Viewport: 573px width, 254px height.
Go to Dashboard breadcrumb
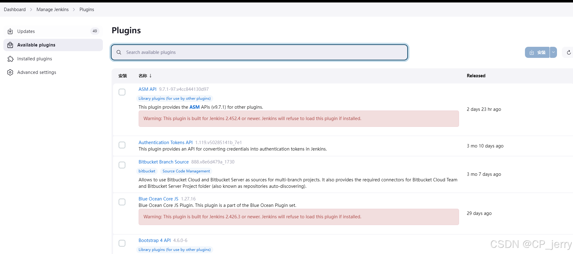tap(15, 10)
